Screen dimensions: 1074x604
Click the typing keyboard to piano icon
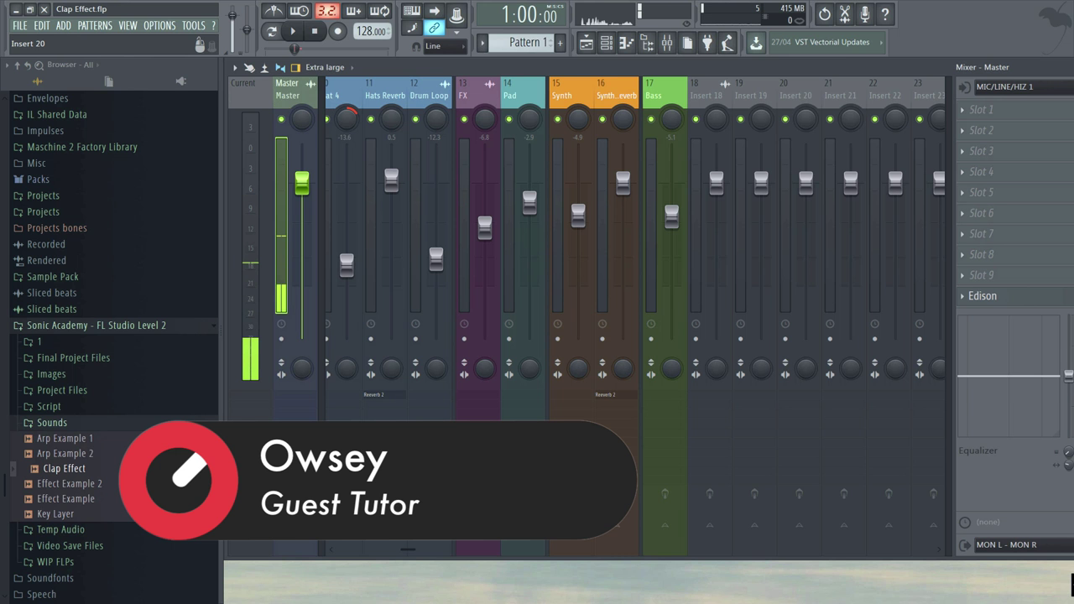(411, 11)
